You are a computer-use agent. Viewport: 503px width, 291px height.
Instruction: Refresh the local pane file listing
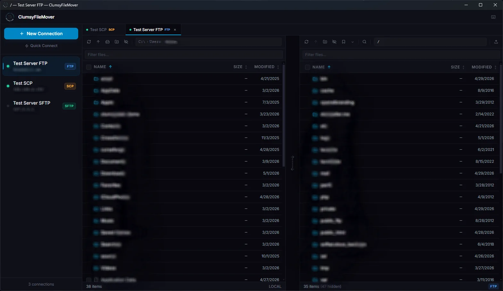pos(89,42)
